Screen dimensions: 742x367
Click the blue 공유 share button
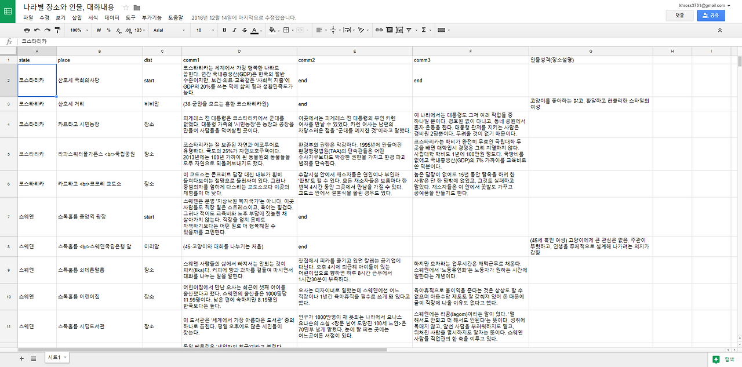[711, 16]
